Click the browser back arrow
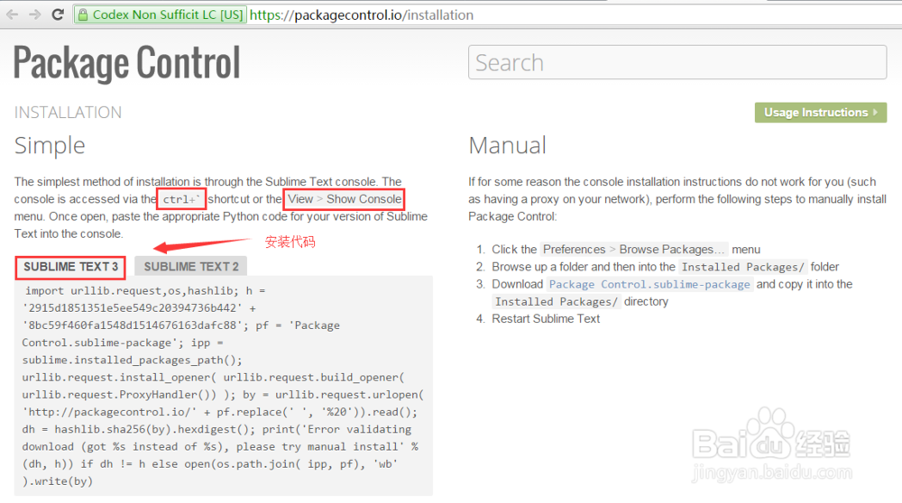 pos(12,14)
